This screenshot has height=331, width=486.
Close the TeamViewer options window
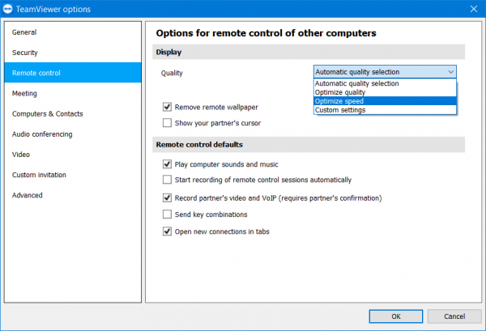(474, 9)
